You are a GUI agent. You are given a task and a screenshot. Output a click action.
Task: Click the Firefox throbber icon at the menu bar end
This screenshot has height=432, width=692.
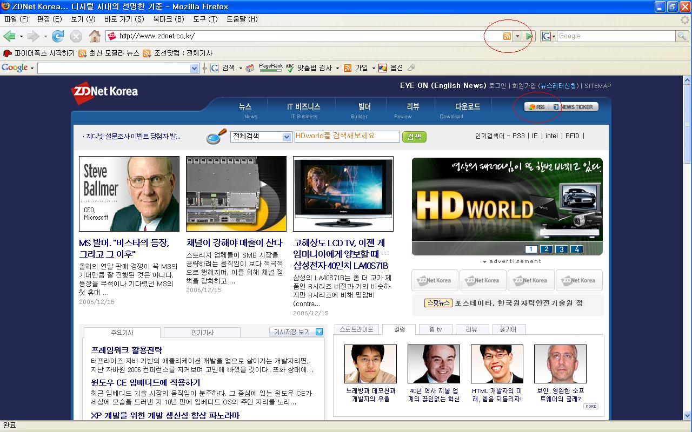point(685,19)
